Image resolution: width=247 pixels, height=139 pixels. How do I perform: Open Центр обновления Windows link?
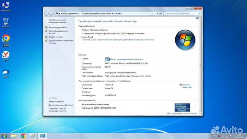coord(61,105)
